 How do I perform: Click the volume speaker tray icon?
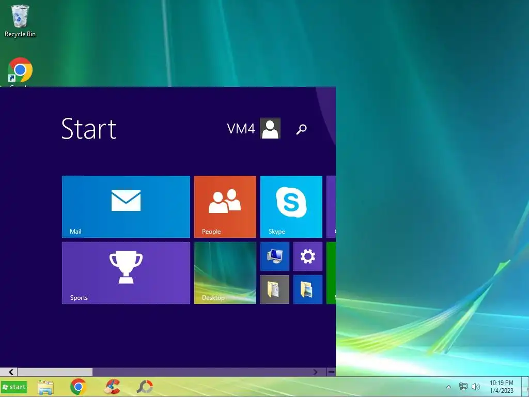(476, 387)
